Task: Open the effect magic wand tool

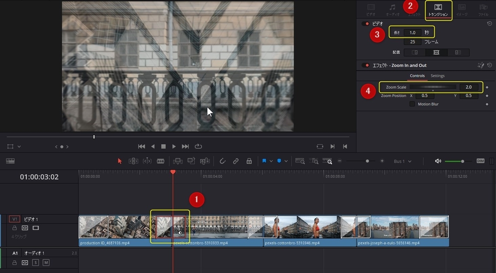Action: (481, 65)
